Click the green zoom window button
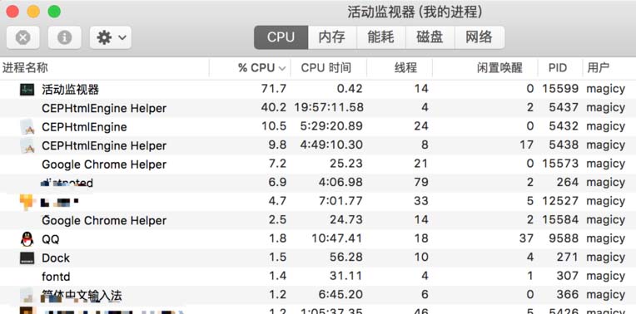The height and width of the screenshot is (314, 636). [x=54, y=12]
